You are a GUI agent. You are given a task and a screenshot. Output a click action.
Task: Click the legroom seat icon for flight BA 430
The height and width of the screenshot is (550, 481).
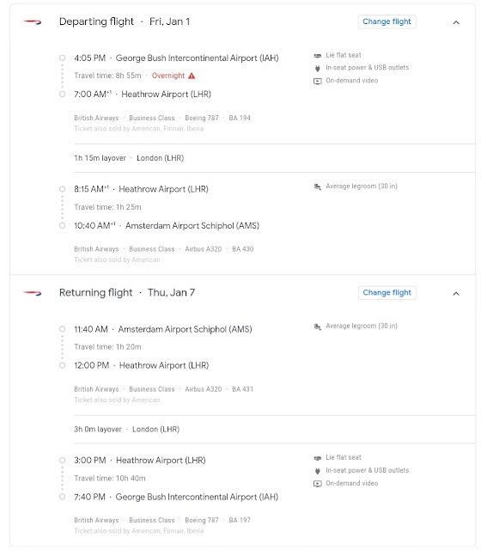tap(317, 186)
